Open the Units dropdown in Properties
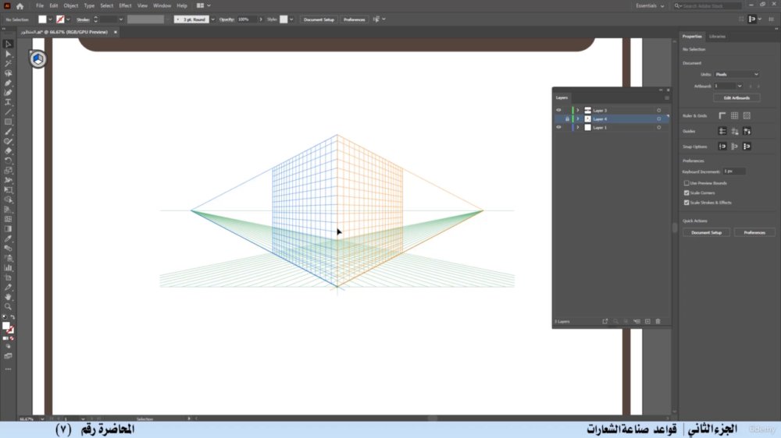 click(x=736, y=75)
